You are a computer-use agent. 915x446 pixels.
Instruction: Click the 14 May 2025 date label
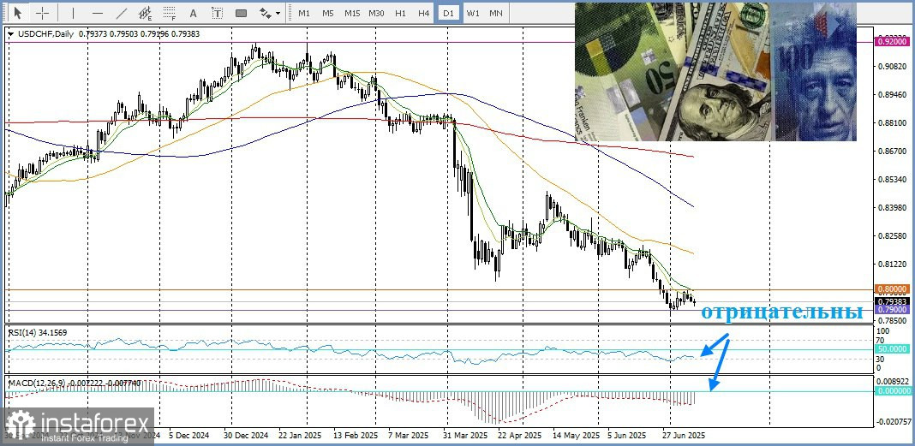tap(576, 436)
